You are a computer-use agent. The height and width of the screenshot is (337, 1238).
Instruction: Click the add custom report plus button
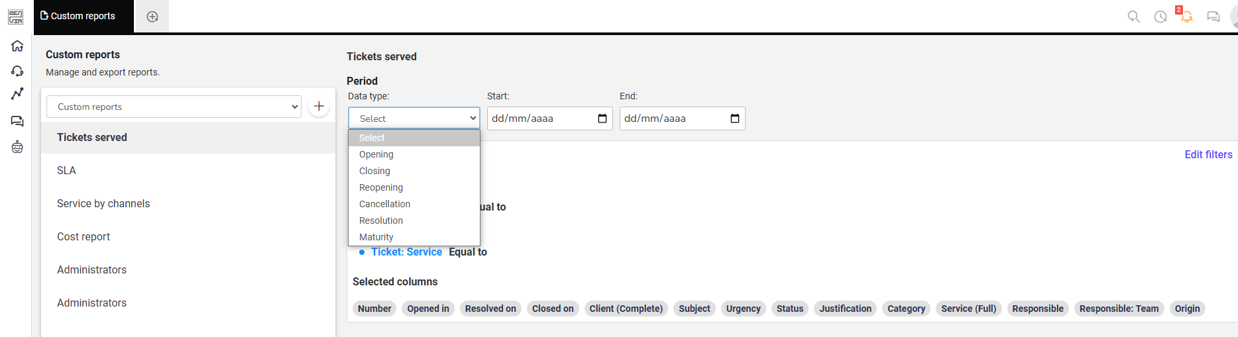click(x=319, y=106)
